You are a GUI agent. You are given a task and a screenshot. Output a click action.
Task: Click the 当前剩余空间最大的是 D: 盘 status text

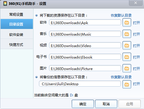click(56, 95)
